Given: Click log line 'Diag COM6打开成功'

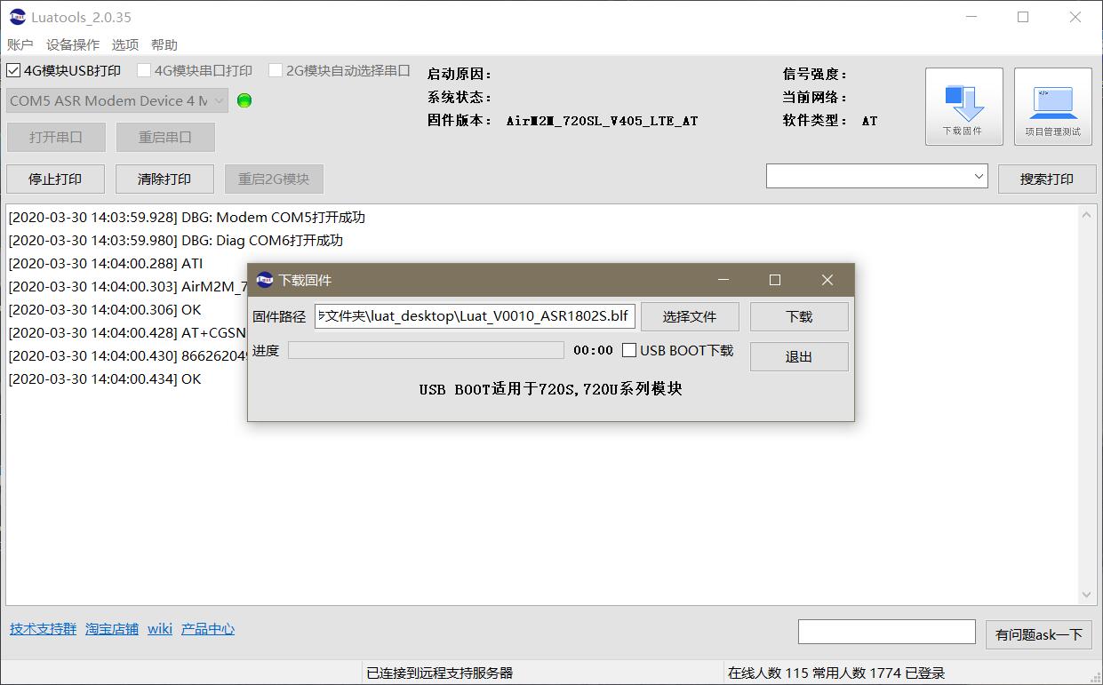Looking at the screenshot, I should click(x=175, y=240).
